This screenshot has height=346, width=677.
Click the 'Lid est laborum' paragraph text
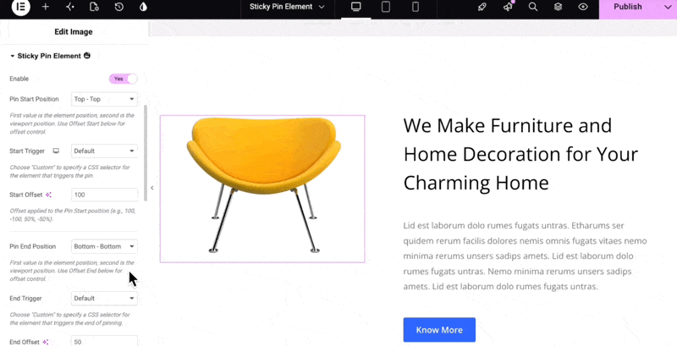pos(525,255)
